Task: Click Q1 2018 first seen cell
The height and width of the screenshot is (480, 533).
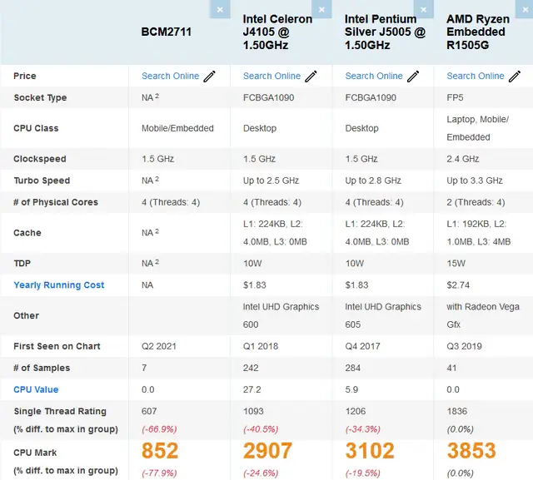Action: pyautogui.click(x=261, y=346)
